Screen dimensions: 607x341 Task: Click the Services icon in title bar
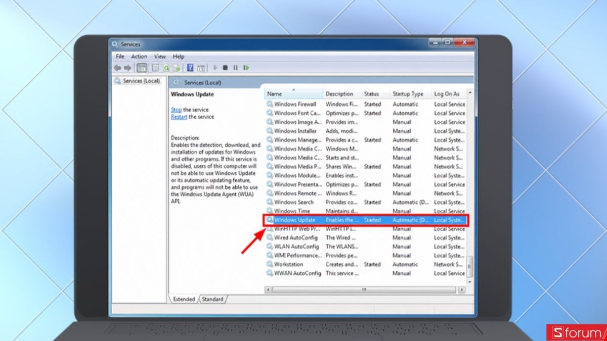tap(115, 44)
